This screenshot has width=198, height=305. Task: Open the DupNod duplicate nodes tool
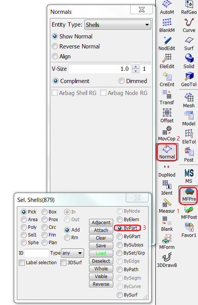167,171
